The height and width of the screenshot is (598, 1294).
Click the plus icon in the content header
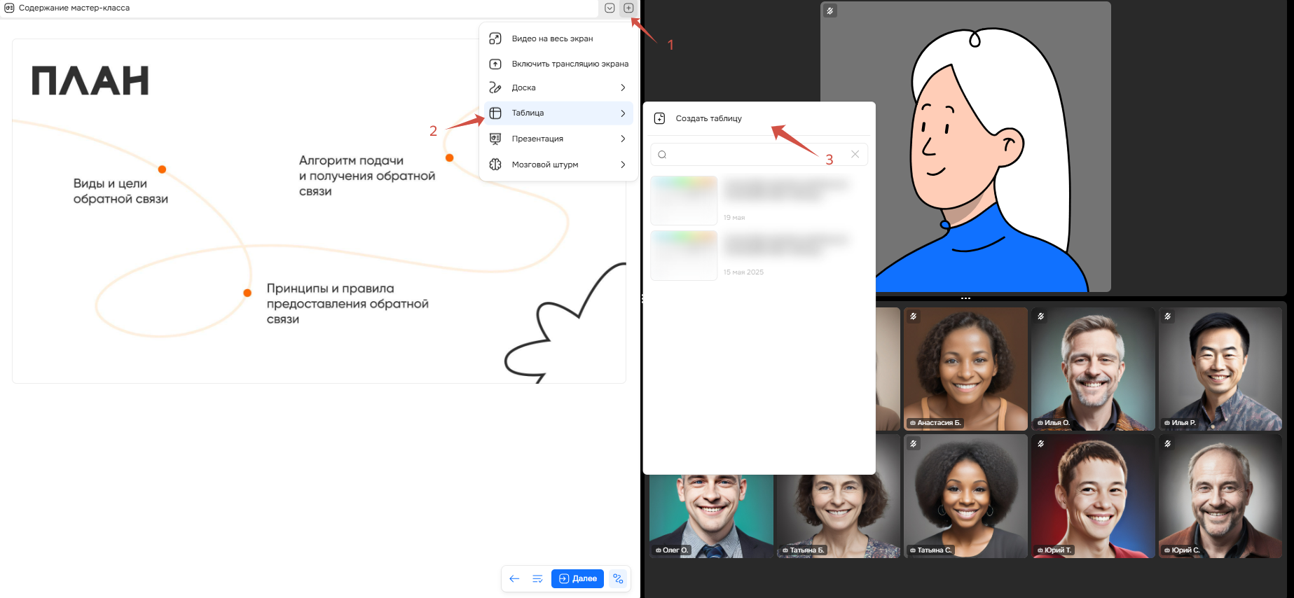[x=628, y=8]
